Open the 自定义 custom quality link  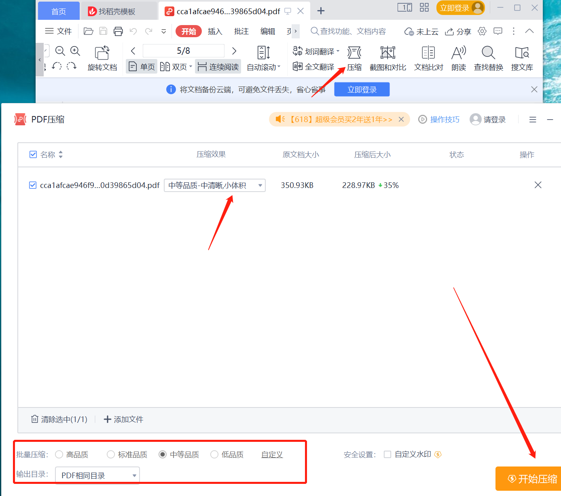point(272,454)
